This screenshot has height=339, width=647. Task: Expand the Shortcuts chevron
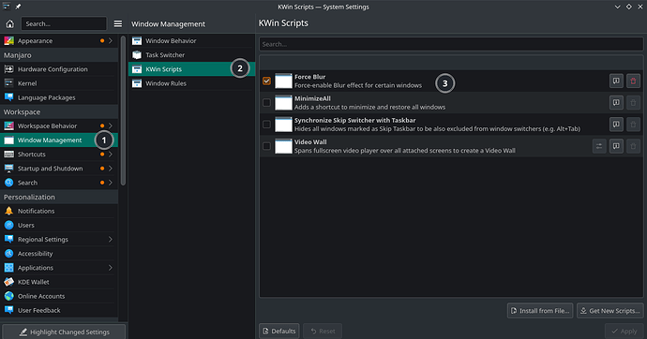[x=111, y=155]
